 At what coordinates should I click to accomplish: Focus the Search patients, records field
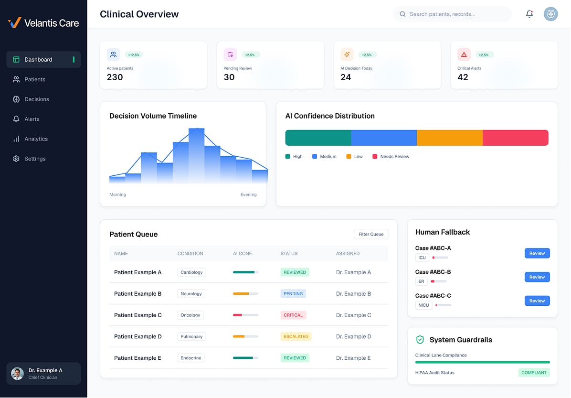coord(452,14)
